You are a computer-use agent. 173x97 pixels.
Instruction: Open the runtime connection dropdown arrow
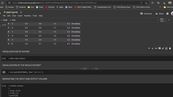(x=169, y=20)
